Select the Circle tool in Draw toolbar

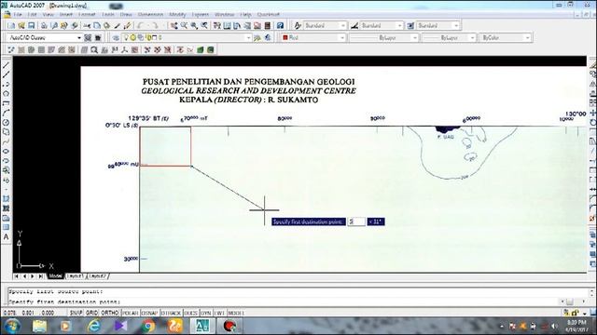pyautogui.click(x=7, y=122)
